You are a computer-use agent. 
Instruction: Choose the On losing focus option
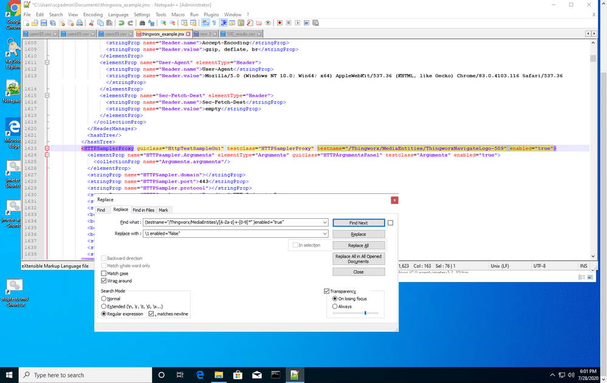[x=335, y=298]
